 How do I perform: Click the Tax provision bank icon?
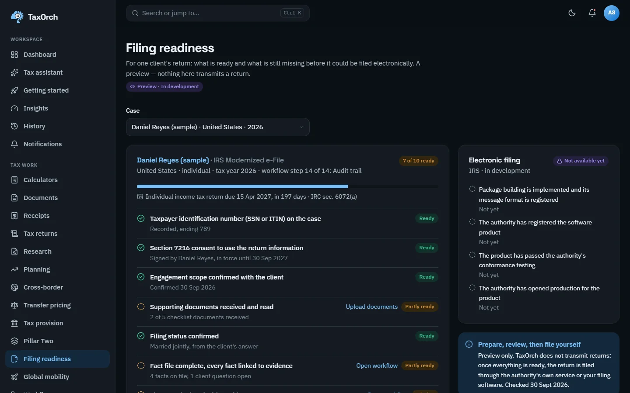point(14,323)
